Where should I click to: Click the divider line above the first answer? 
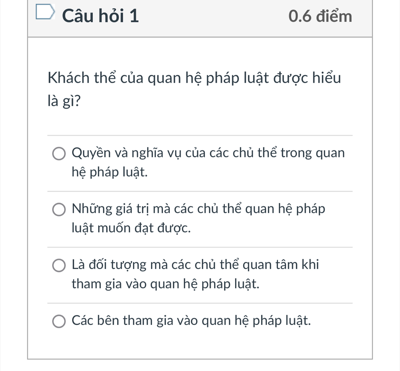pyautogui.click(x=200, y=135)
